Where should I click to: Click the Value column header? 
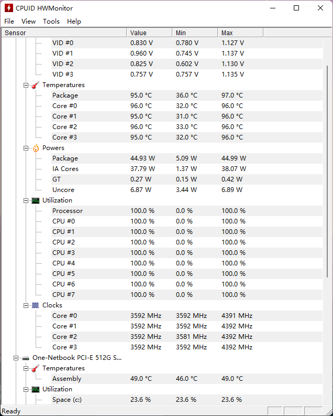click(x=149, y=33)
